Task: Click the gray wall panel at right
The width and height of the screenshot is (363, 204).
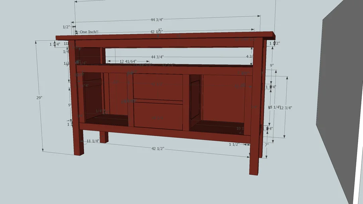Action: [339, 100]
